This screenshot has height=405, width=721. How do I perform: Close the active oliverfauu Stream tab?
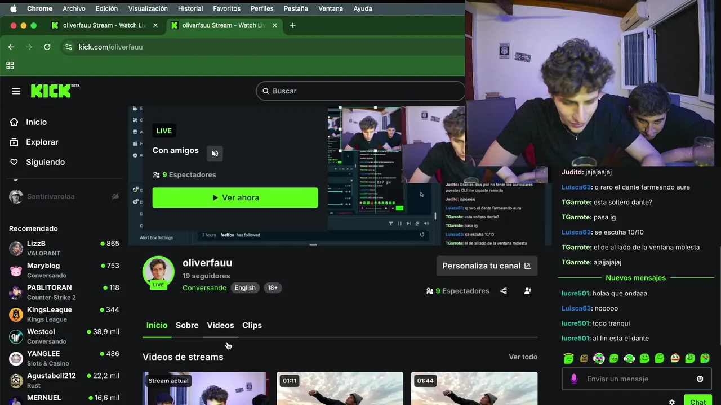[x=275, y=25]
